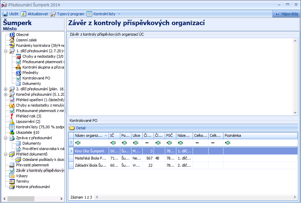Viewport: 301px width, 203px height.
Task: Open the Detail button in Kontrolované PO
Action: (x=77, y=128)
